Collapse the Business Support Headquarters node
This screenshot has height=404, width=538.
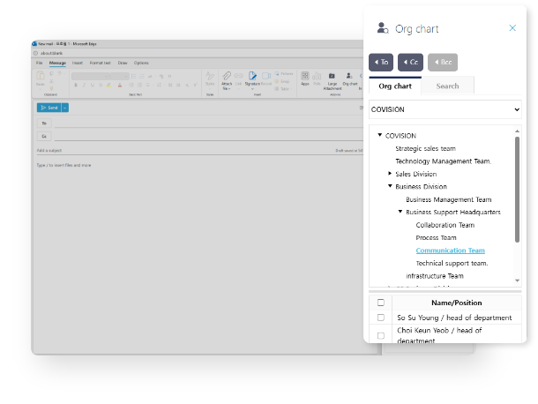click(x=400, y=212)
